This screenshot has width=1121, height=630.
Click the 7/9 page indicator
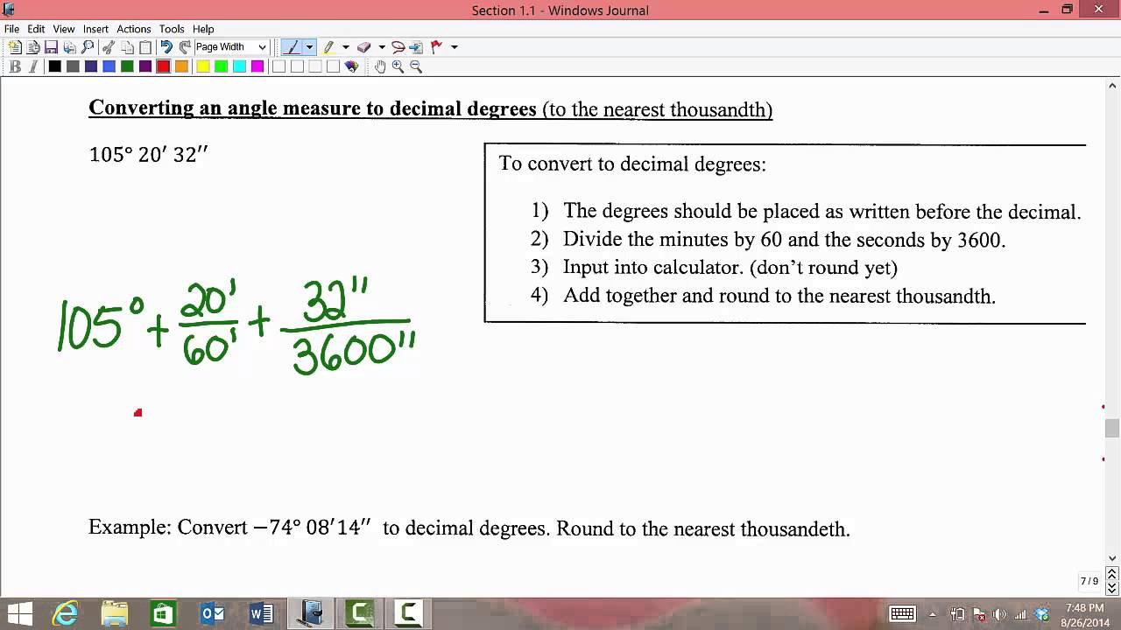1089,581
